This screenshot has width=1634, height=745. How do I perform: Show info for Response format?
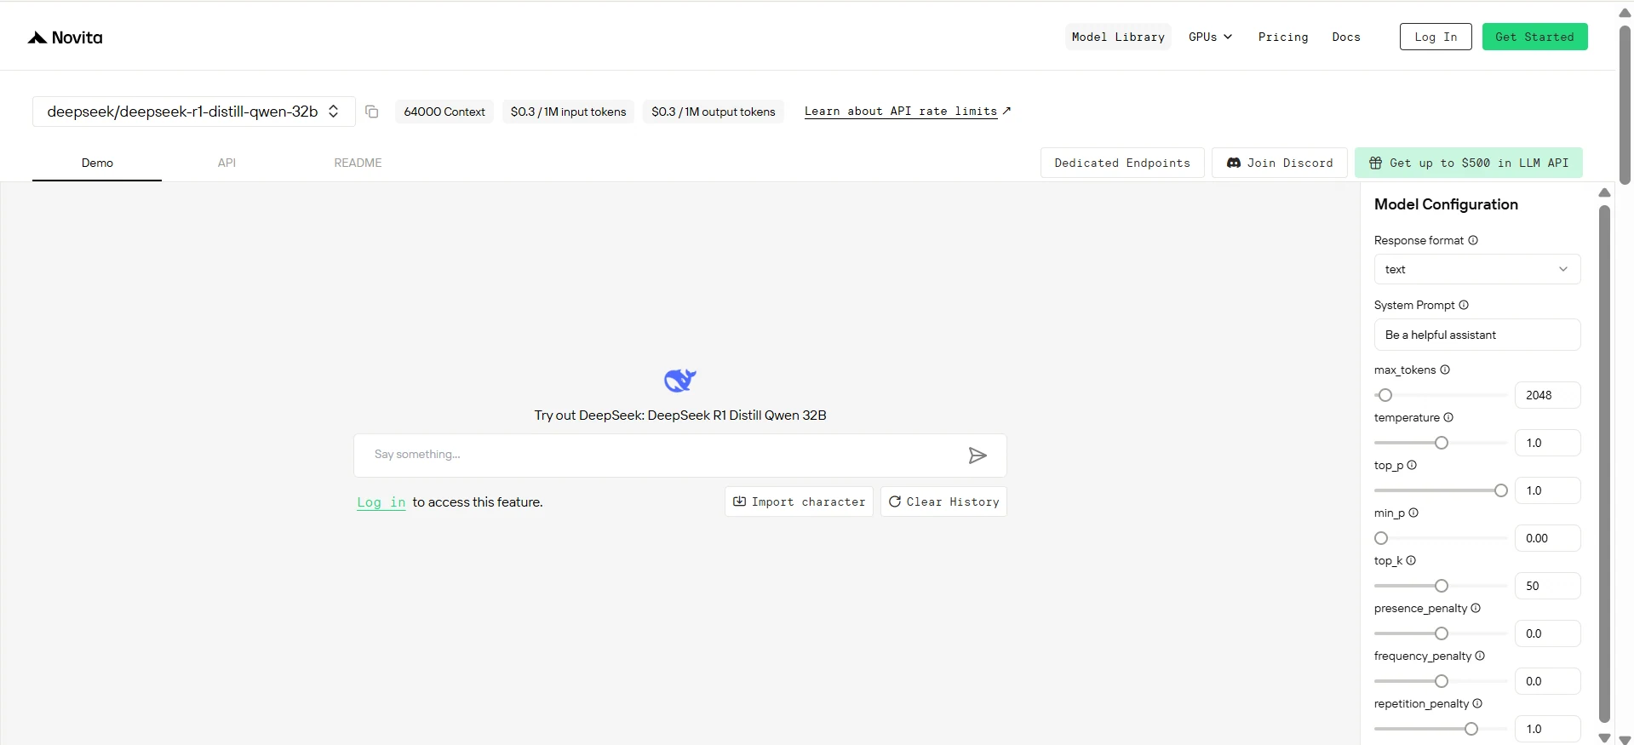1473,240
